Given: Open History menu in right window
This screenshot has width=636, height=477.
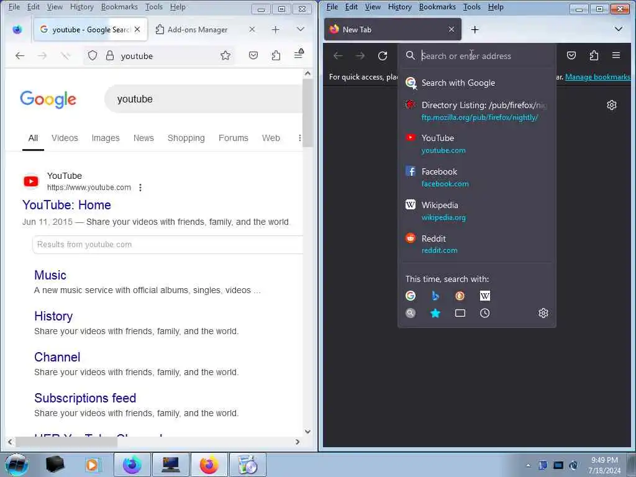Looking at the screenshot, I should tap(399, 7).
